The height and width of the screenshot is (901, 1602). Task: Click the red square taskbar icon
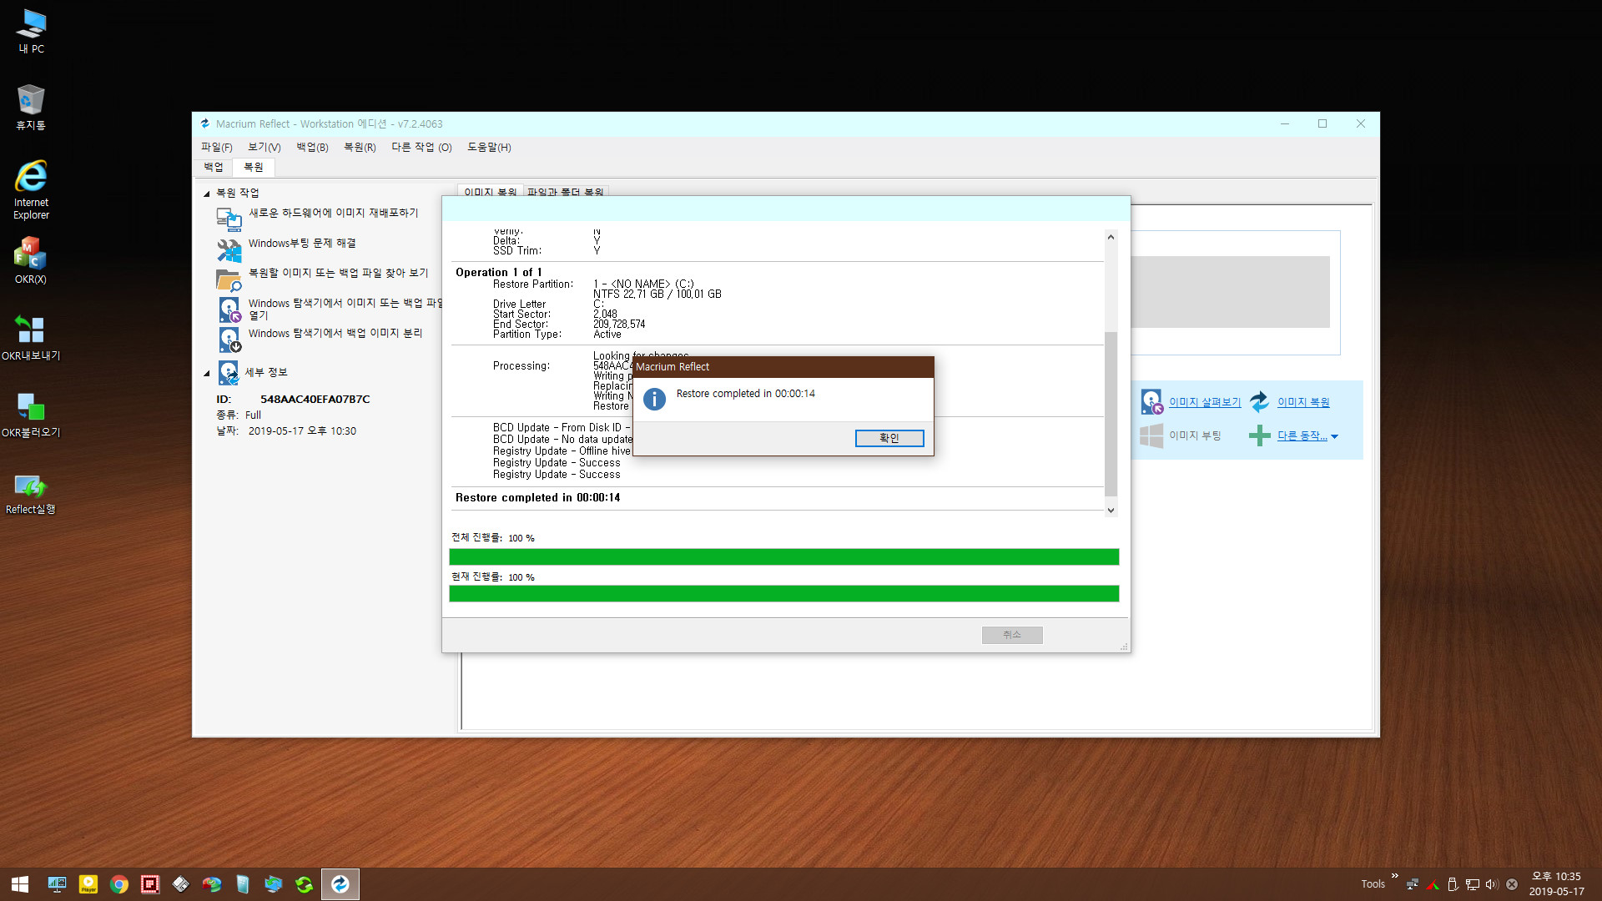tap(150, 884)
